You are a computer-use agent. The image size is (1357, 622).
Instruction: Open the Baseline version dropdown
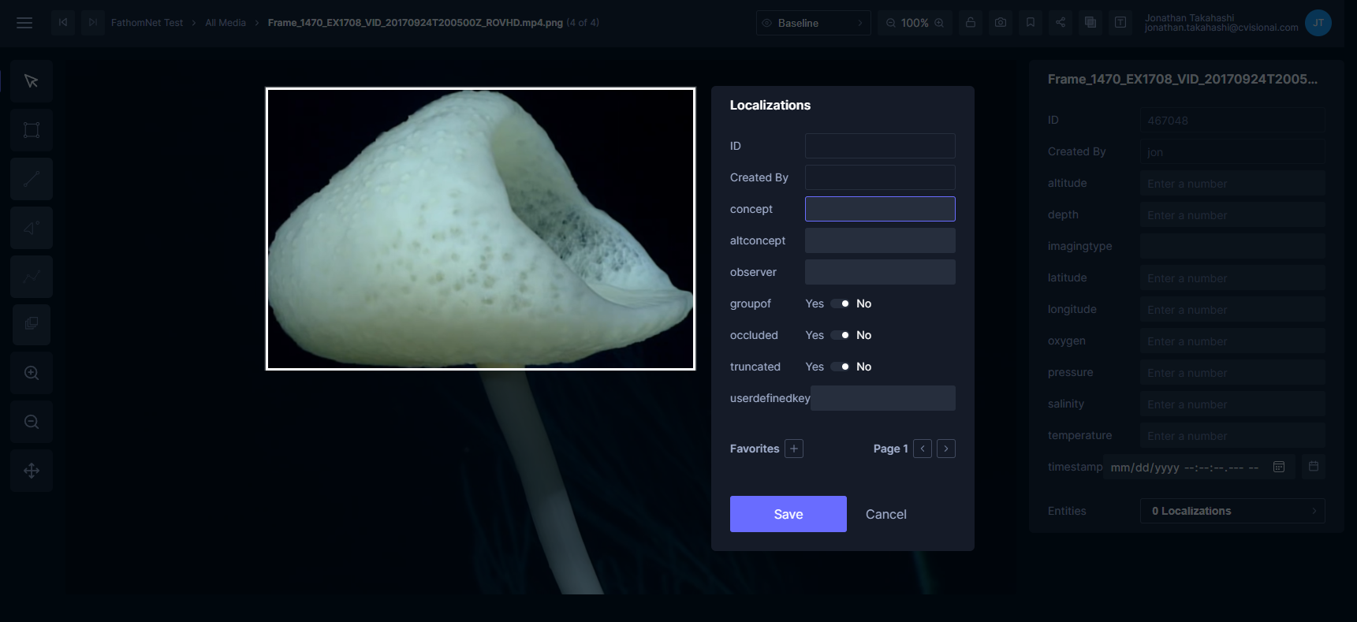tap(813, 23)
